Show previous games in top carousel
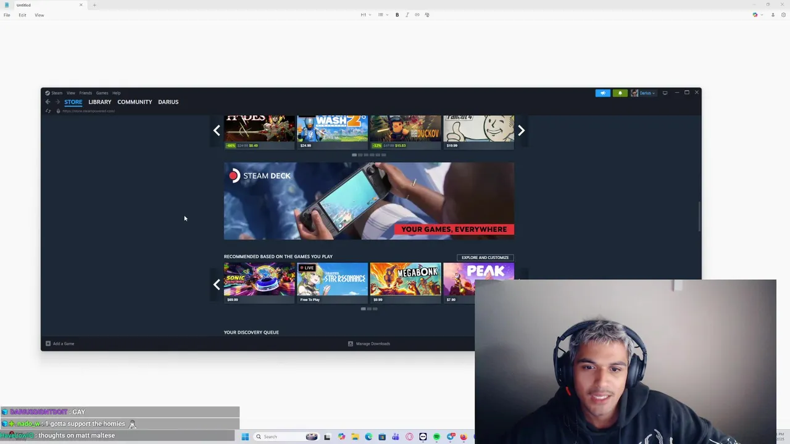The width and height of the screenshot is (790, 444). tap(217, 130)
